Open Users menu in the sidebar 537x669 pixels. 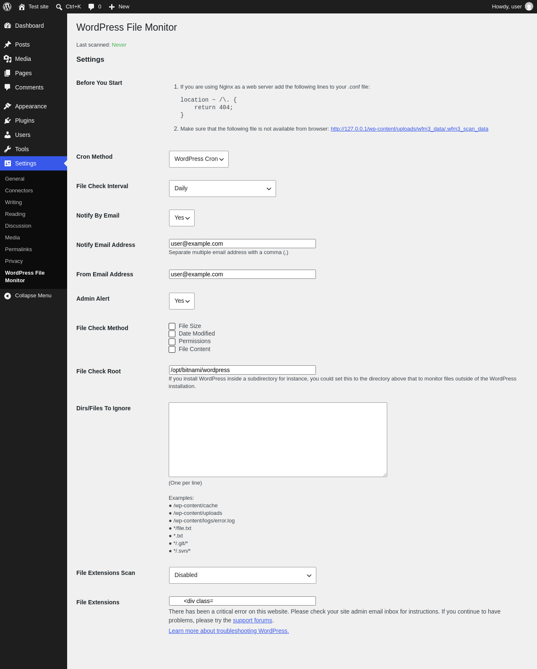(x=34, y=135)
